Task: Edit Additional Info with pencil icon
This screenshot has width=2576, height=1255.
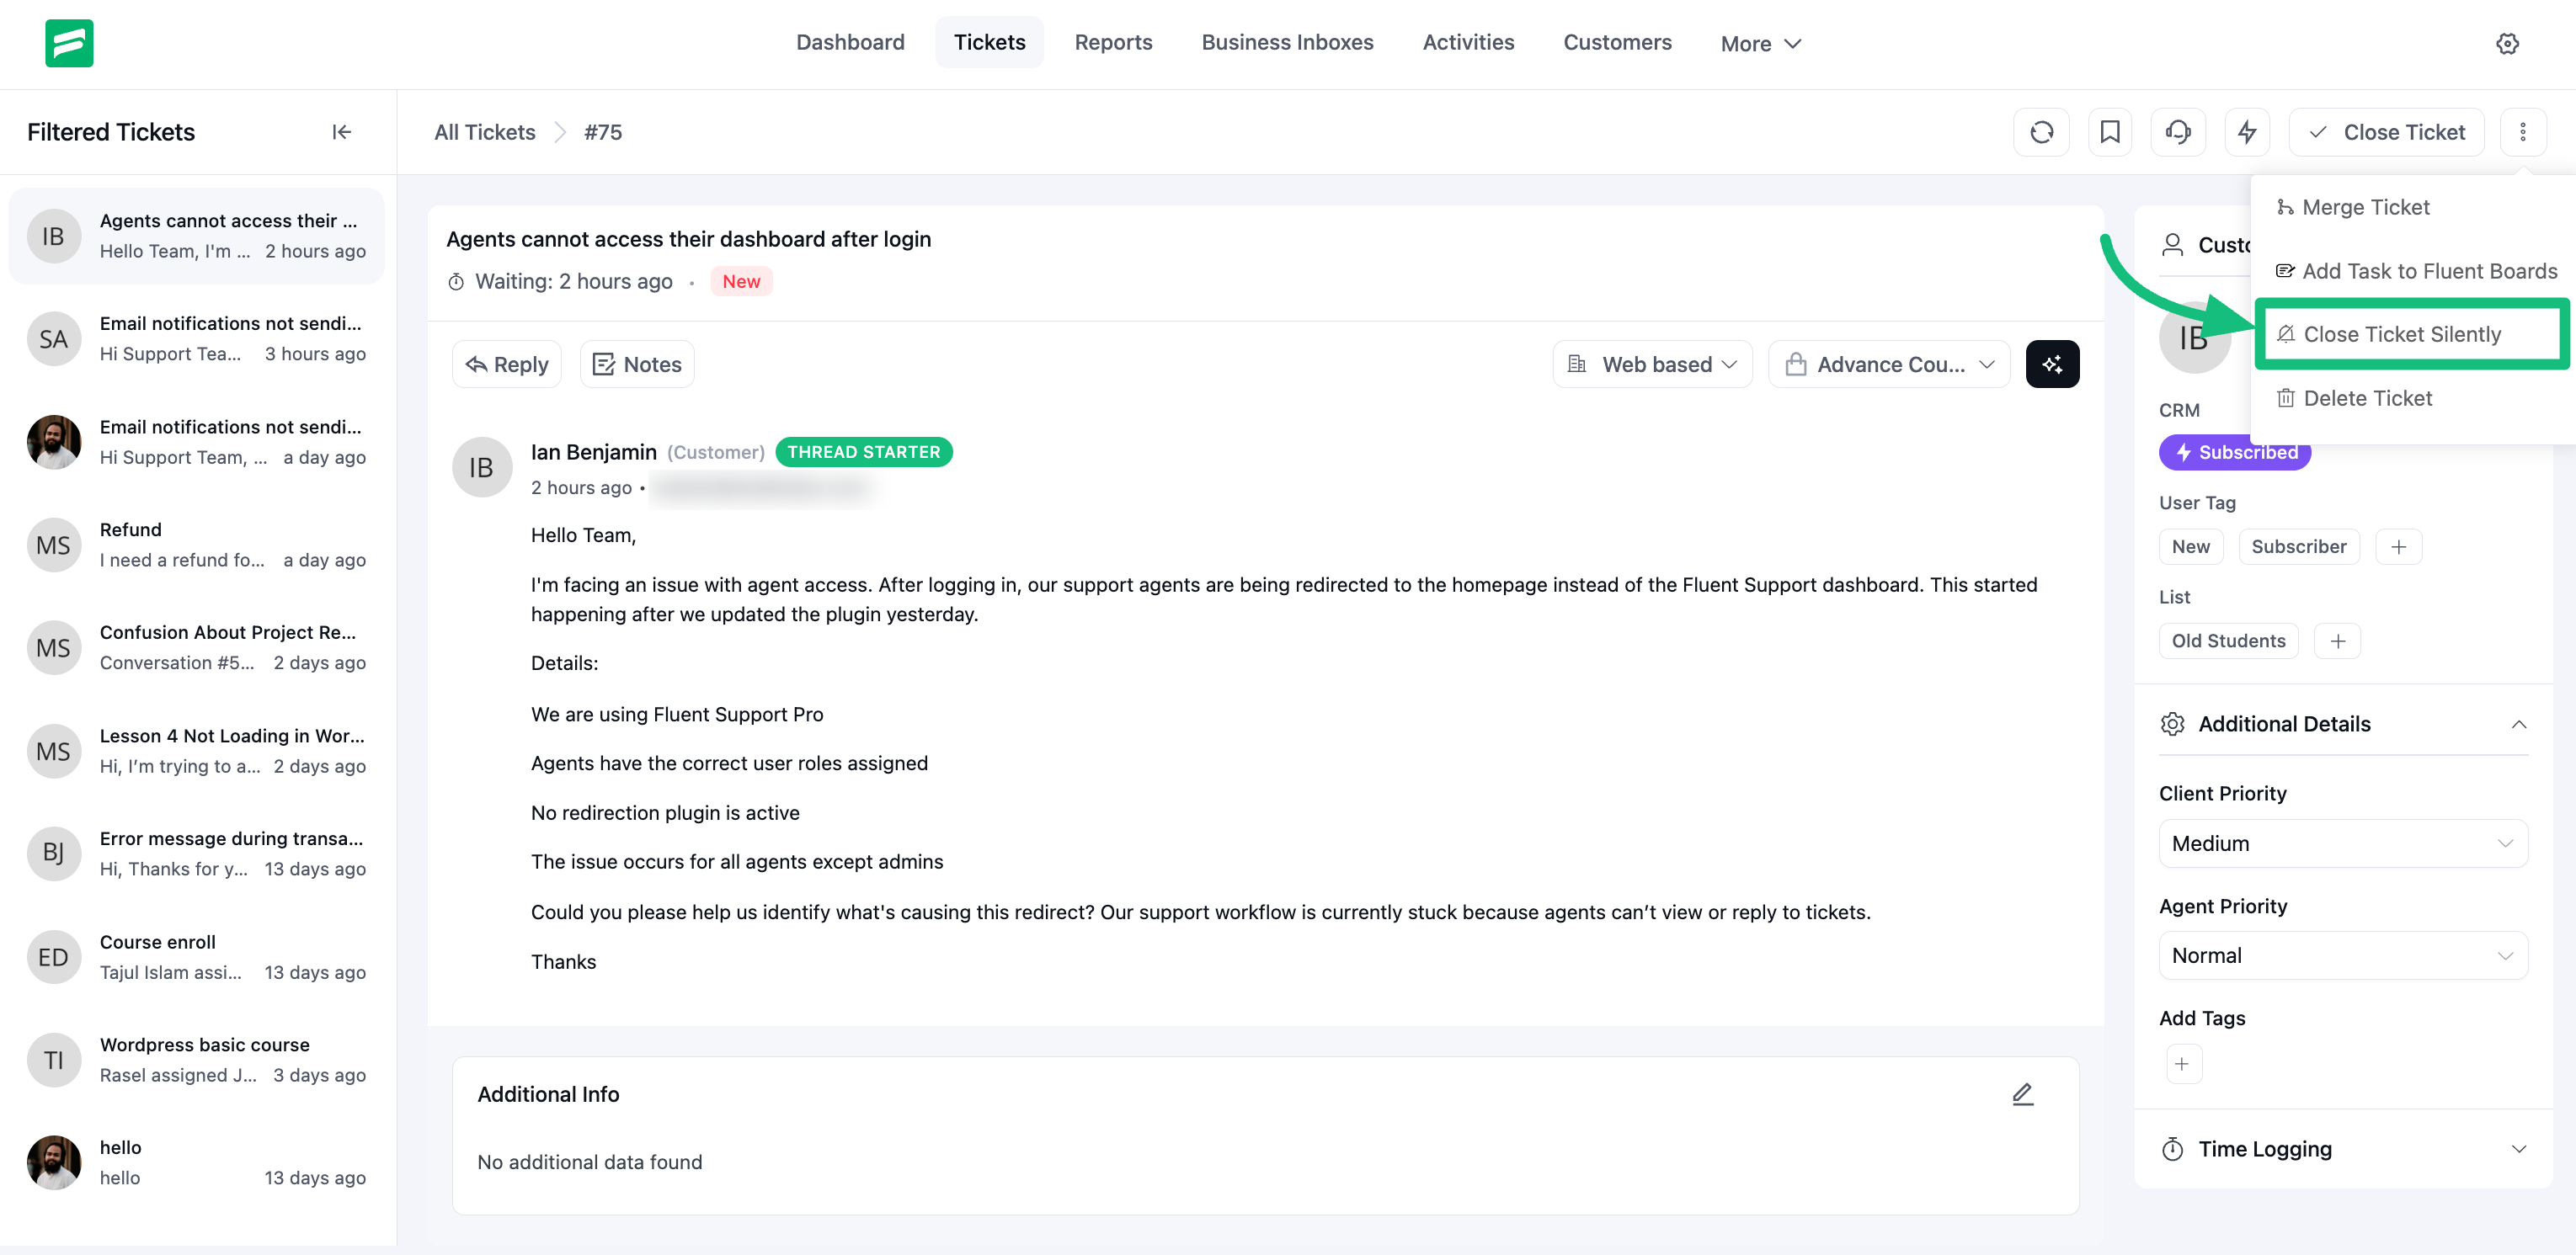Action: pyautogui.click(x=2022, y=1094)
